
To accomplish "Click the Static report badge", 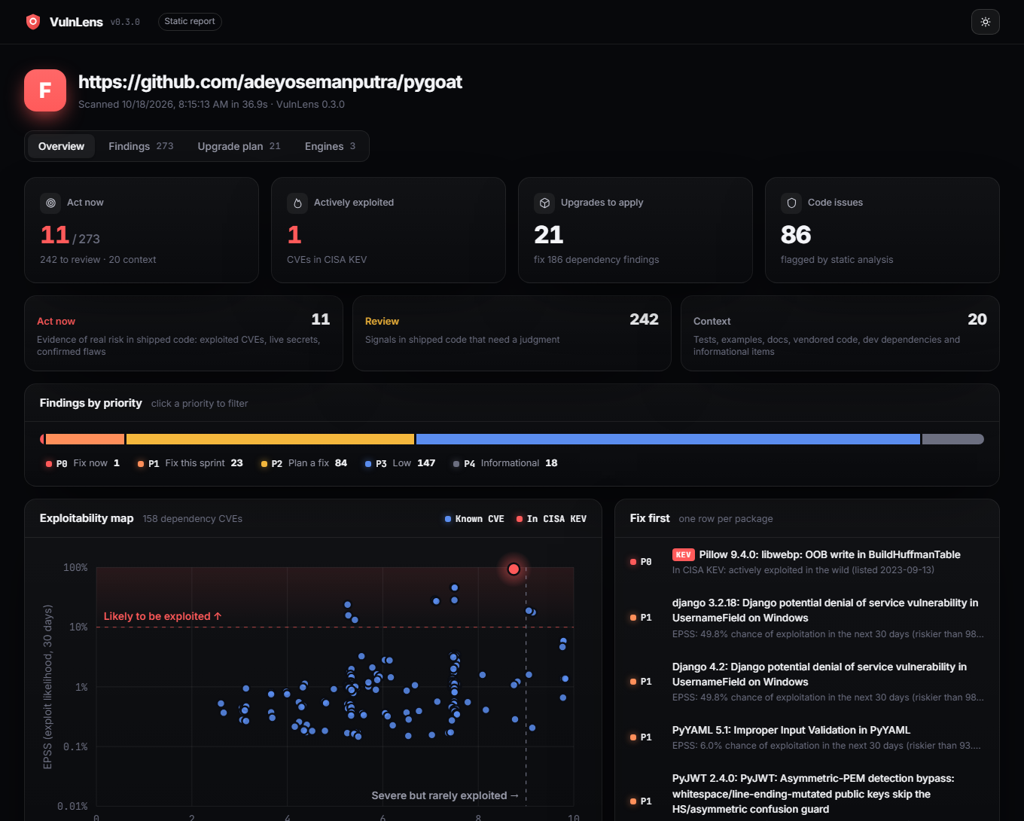I will point(190,21).
